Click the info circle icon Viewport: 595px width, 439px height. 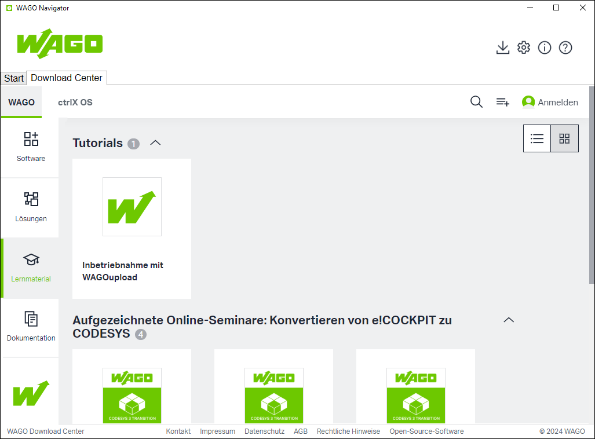click(x=545, y=48)
